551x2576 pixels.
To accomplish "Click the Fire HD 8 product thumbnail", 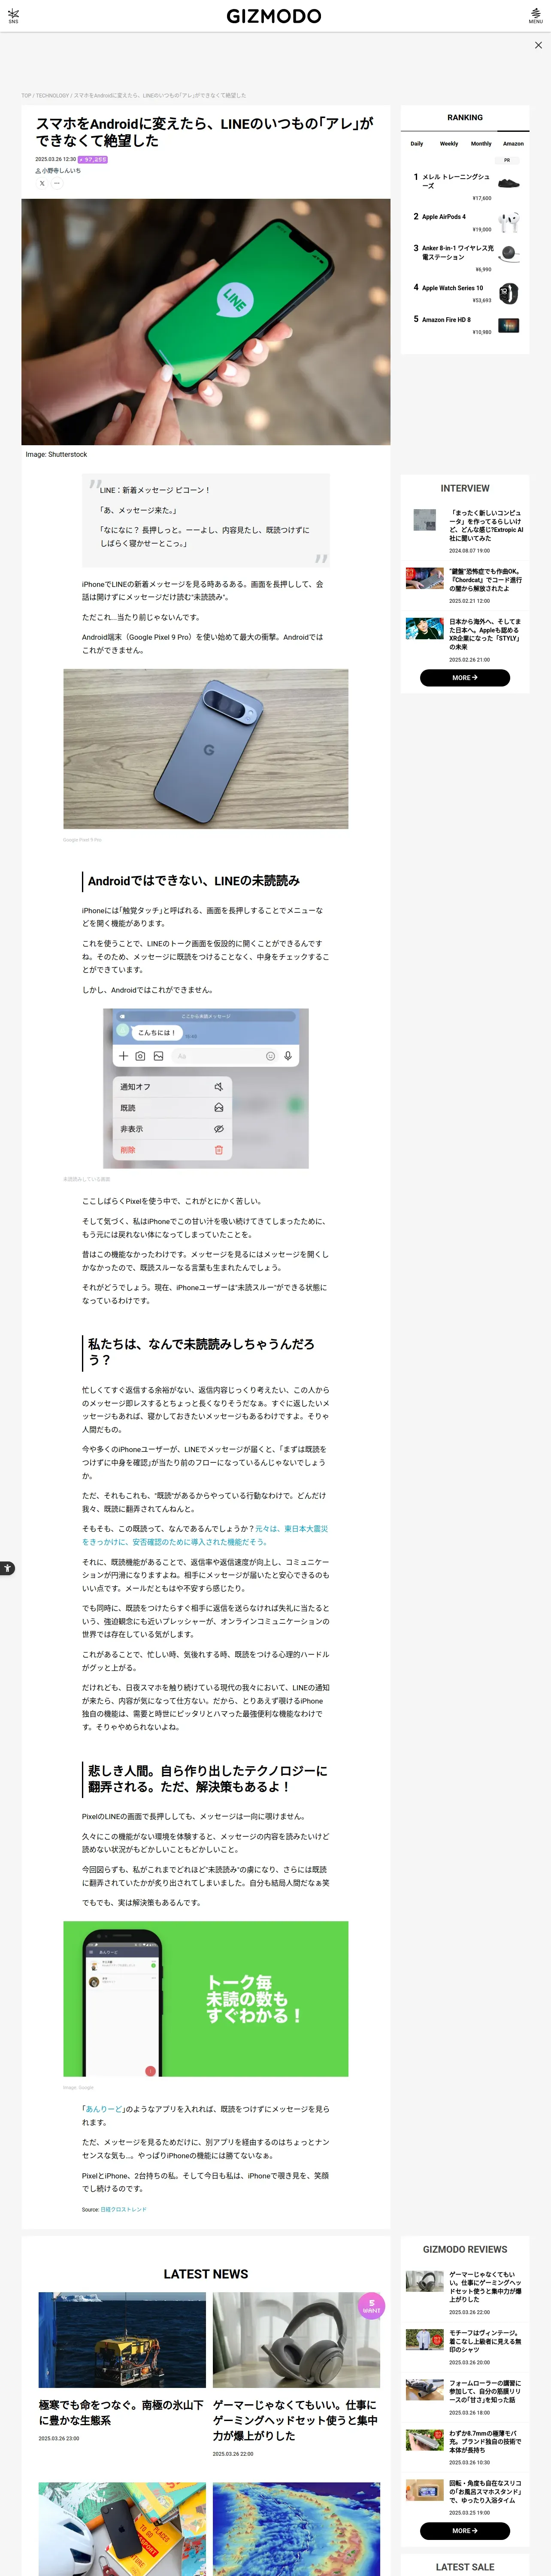I will click(x=509, y=325).
